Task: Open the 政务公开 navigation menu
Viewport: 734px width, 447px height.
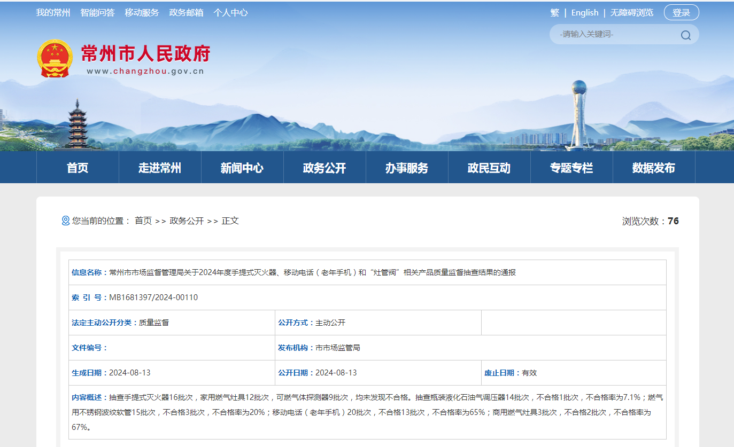Action: [x=324, y=168]
